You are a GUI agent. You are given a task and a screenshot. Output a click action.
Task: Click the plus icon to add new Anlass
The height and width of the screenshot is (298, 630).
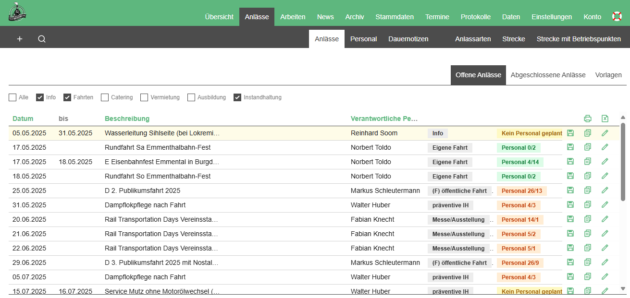pyautogui.click(x=20, y=39)
